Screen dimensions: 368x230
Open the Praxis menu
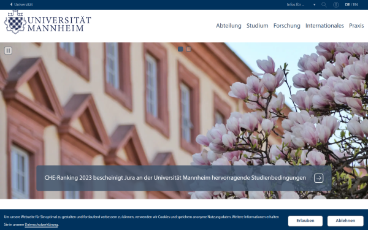click(356, 26)
